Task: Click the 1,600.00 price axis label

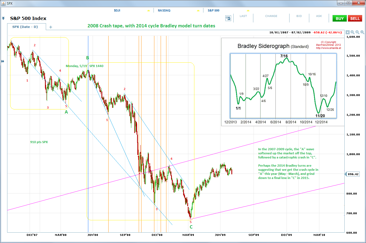Action: (353, 37)
